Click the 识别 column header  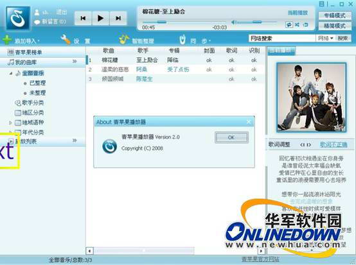[254, 51]
